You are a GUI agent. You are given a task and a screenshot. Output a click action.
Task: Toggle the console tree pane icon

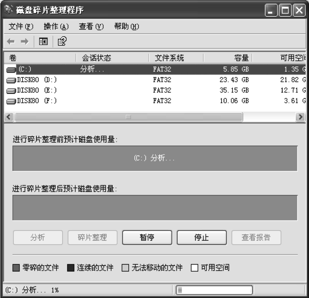[x=43, y=41]
